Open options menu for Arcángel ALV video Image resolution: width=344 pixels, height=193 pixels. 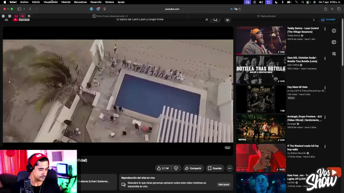point(325,117)
